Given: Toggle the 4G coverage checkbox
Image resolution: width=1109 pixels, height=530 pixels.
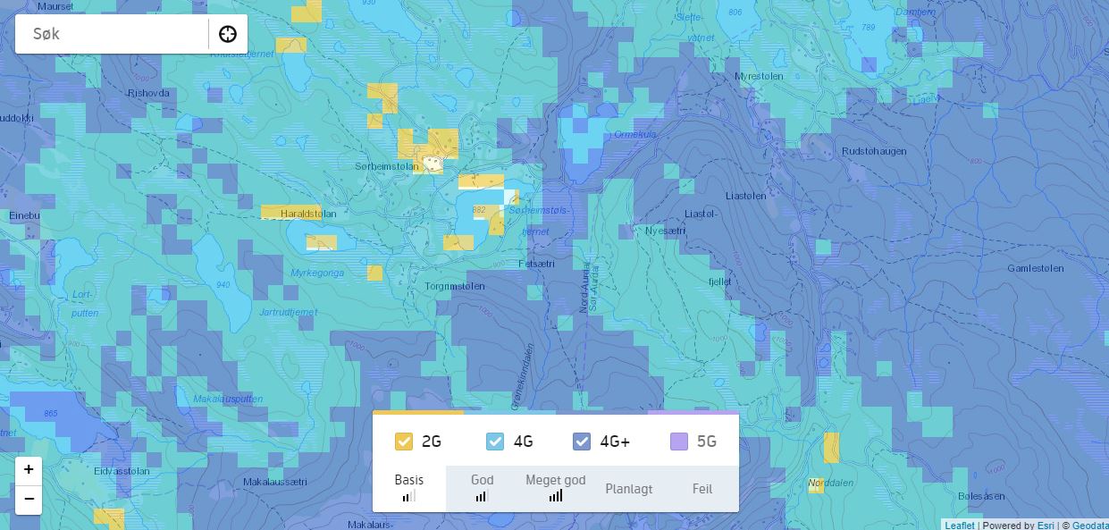Looking at the screenshot, I should (x=495, y=442).
